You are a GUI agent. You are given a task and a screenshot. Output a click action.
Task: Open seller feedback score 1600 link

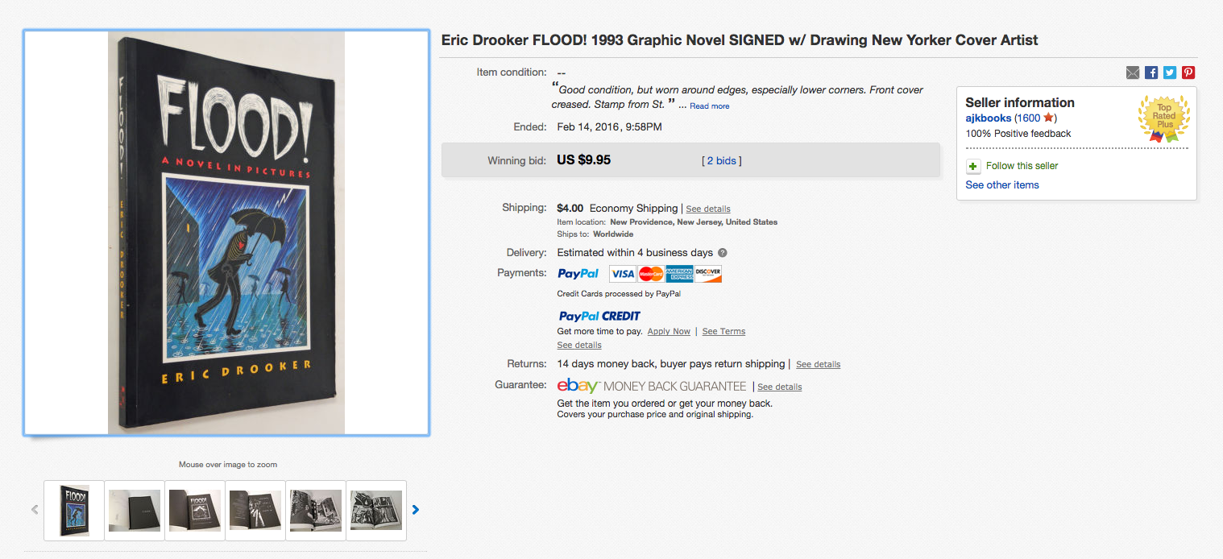click(x=1029, y=118)
